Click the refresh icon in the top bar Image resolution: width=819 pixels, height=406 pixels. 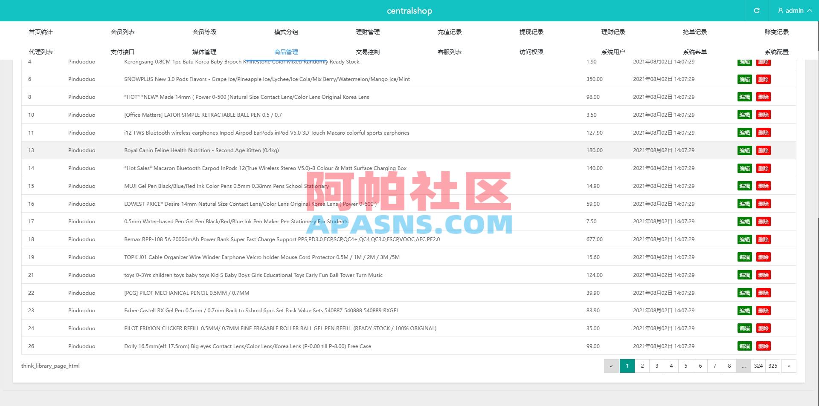pyautogui.click(x=757, y=11)
